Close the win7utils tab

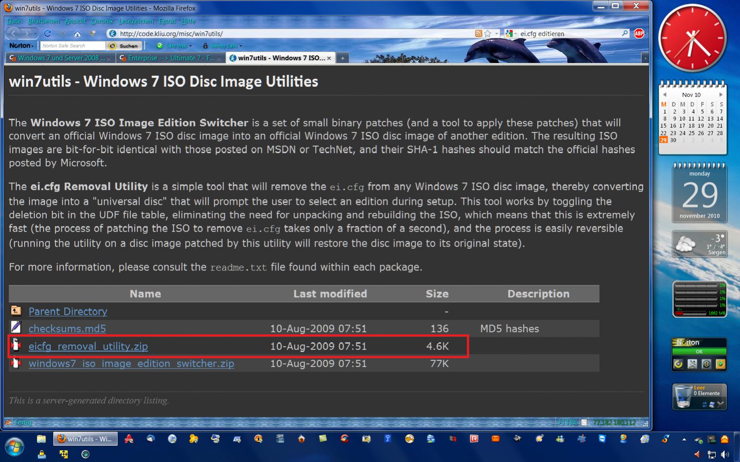tap(329, 58)
